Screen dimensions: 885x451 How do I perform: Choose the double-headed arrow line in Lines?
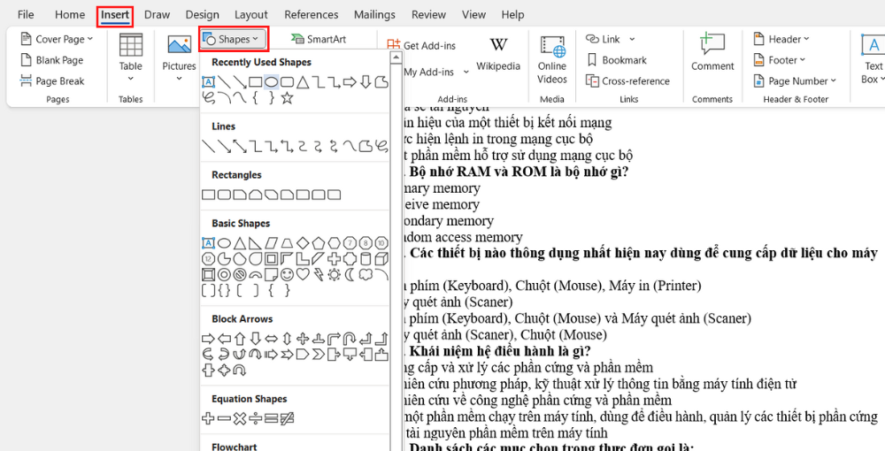coord(241,147)
